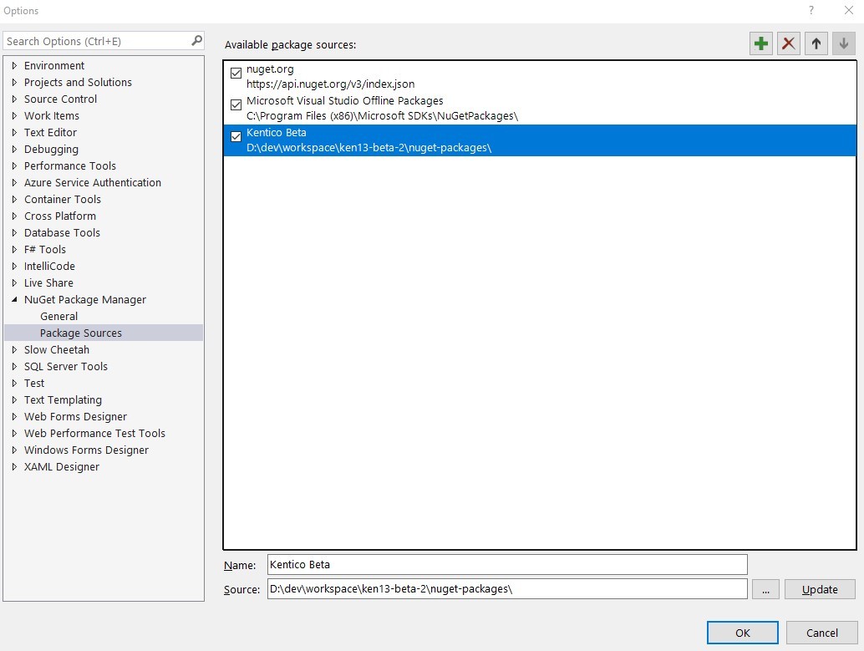Click into the Source path input field
The image size is (864, 651).
(x=507, y=588)
